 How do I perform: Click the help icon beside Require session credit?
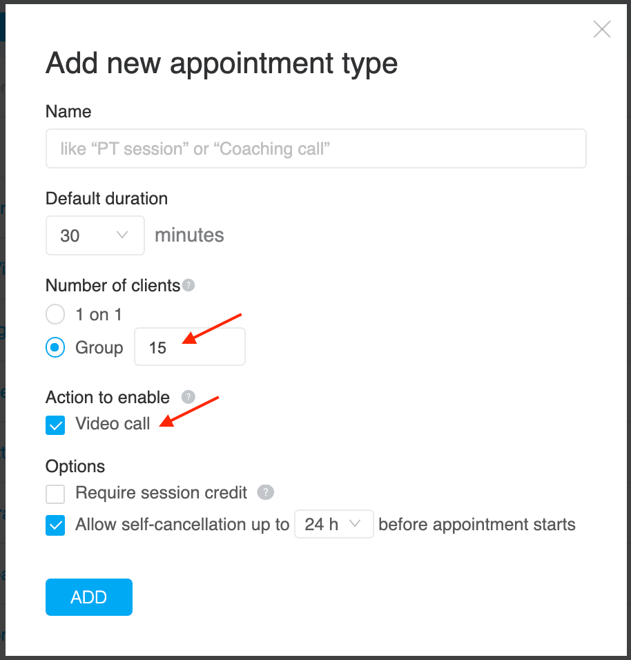click(x=266, y=492)
